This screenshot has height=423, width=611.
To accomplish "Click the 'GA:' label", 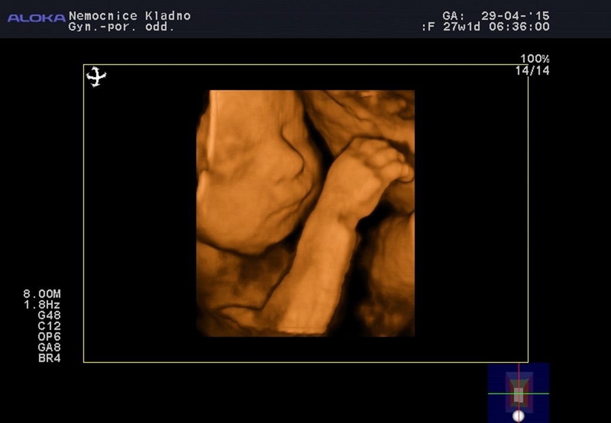I will pyautogui.click(x=454, y=16).
